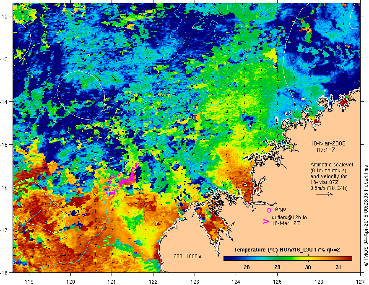Click the '(0.1m contours)' text
The height and width of the screenshot is (285, 369).
(x=328, y=171)
